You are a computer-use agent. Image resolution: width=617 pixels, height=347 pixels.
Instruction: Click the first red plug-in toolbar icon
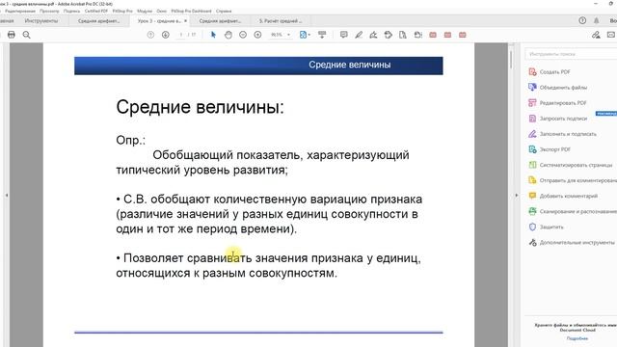point(433,35)
